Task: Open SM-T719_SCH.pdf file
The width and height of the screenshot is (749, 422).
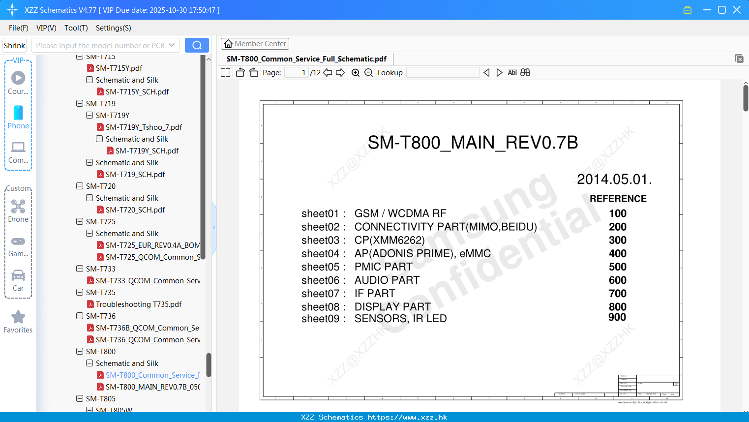Action: point(135,175)
